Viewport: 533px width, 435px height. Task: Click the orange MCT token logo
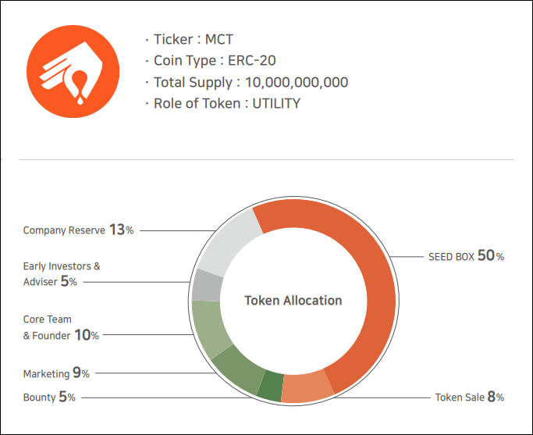pos(73,71)
